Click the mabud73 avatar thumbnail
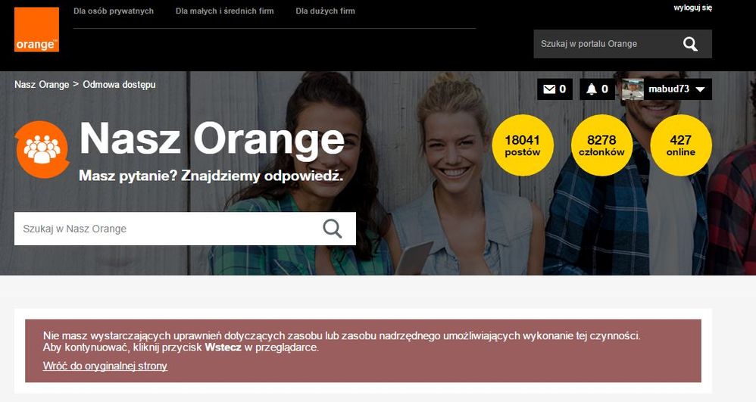 (633, 89)
